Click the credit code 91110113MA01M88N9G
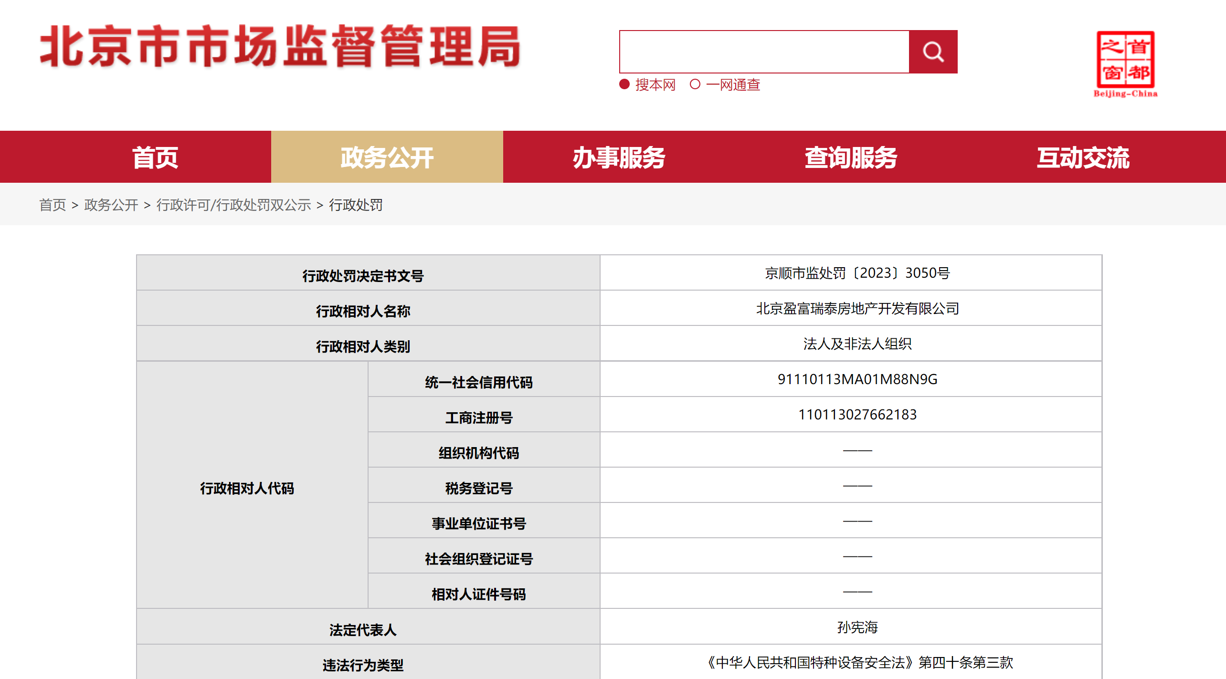 point(857,379)
